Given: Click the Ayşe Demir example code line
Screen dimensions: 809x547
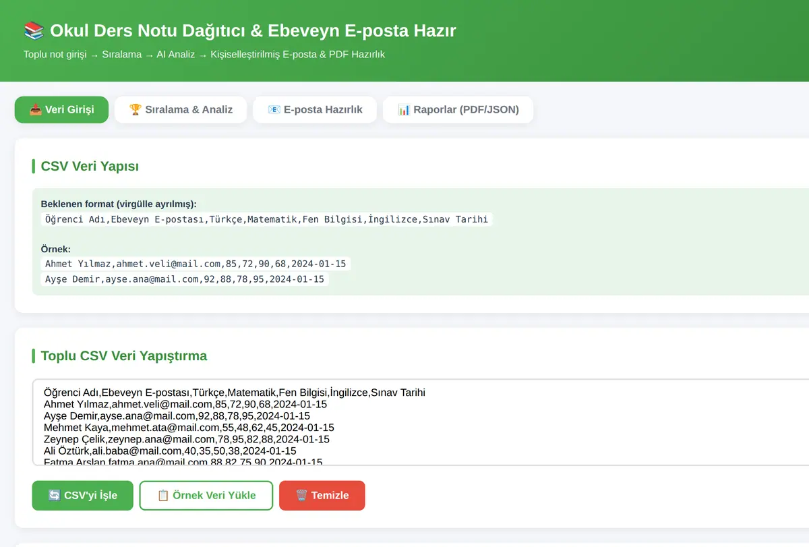Looking at the screenshot, I should 184,279.
